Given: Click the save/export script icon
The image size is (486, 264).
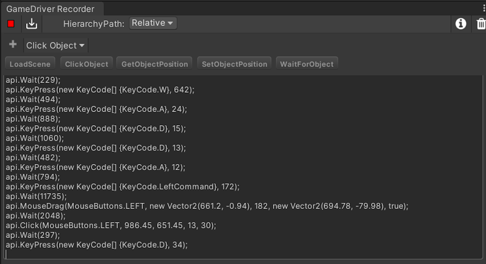Looking at the screenshot, I should (32, 24).
